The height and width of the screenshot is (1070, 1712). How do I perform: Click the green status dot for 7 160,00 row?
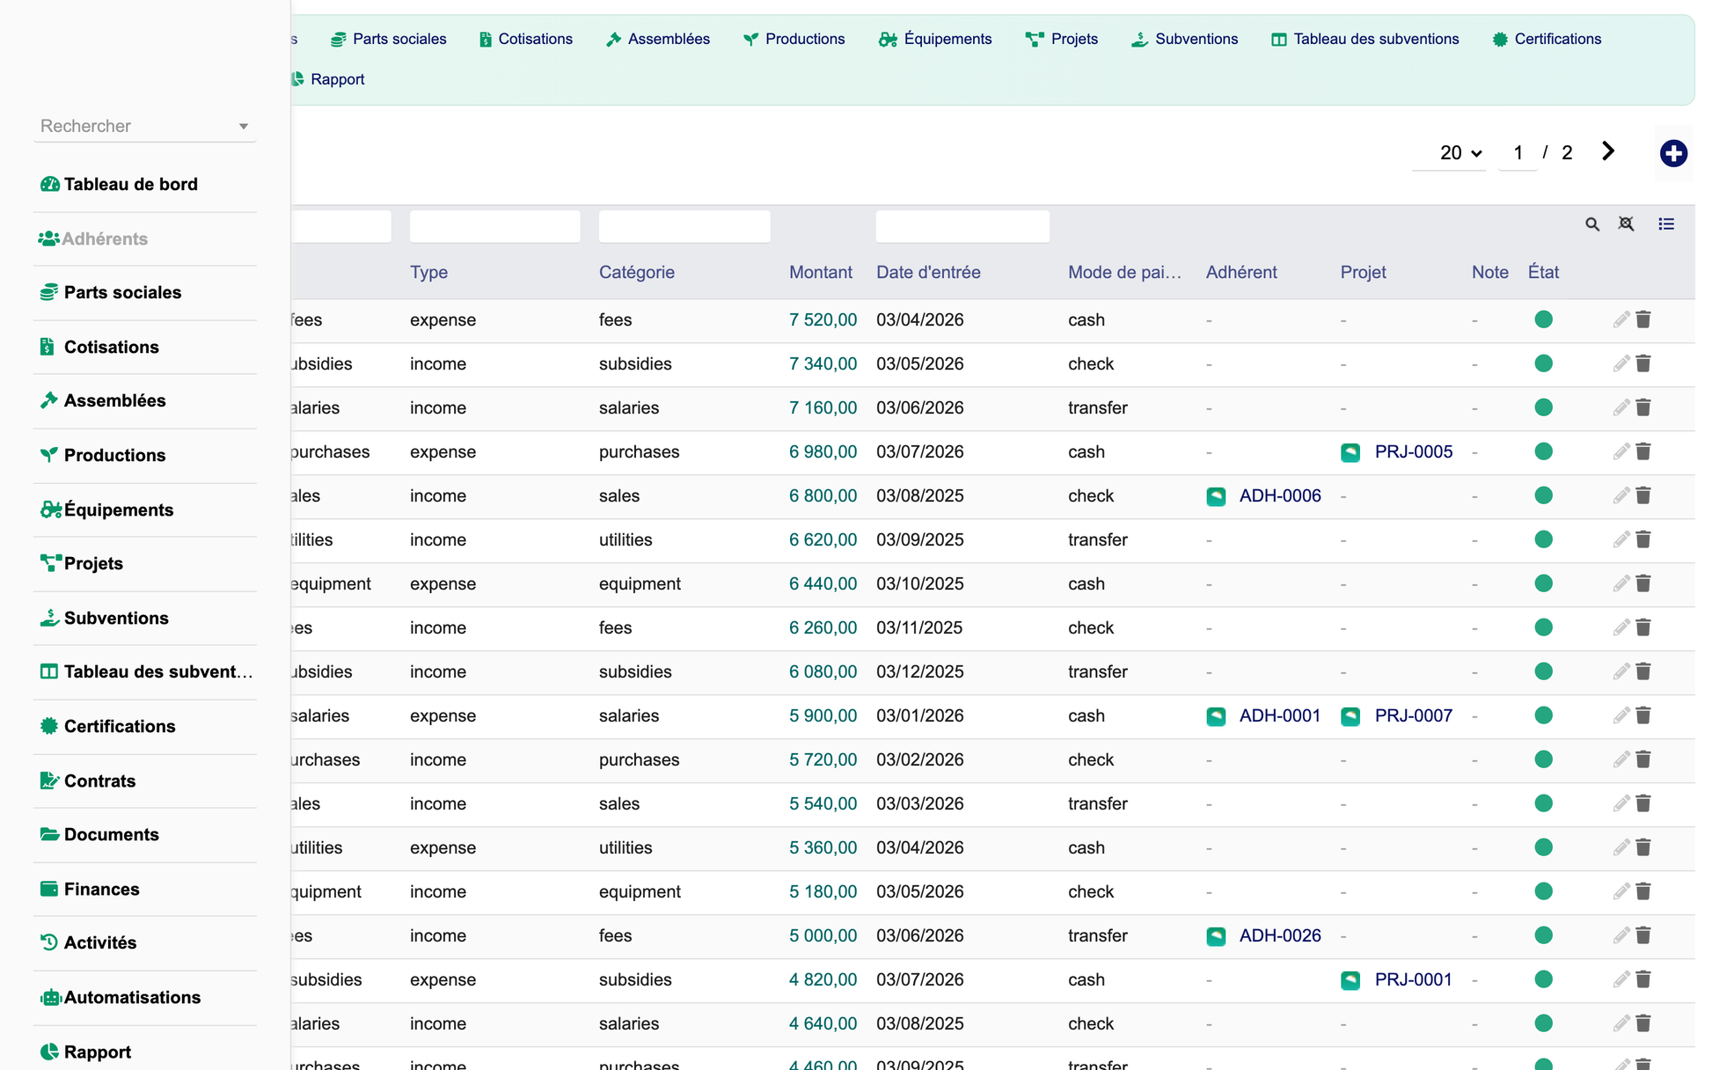pyautogui.click(x=1543, y=407)
